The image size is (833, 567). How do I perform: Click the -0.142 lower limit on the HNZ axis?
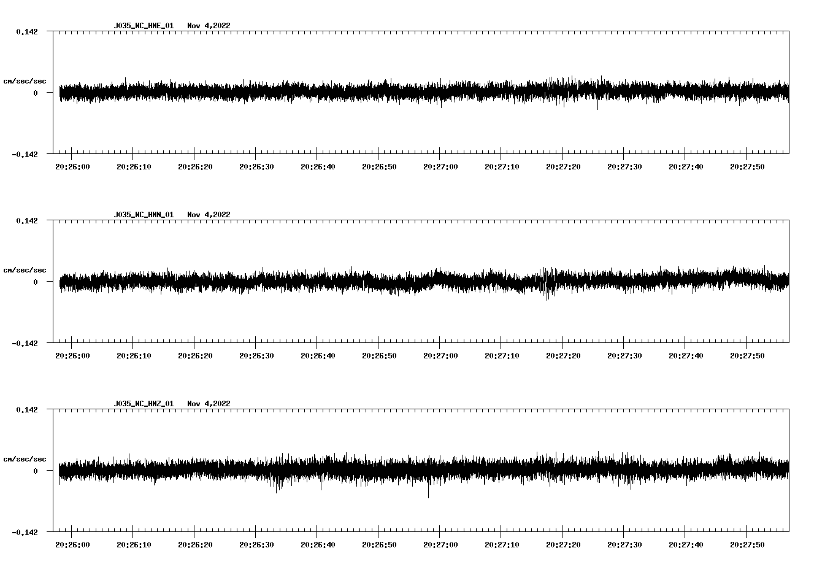click(x=25, y=532)
